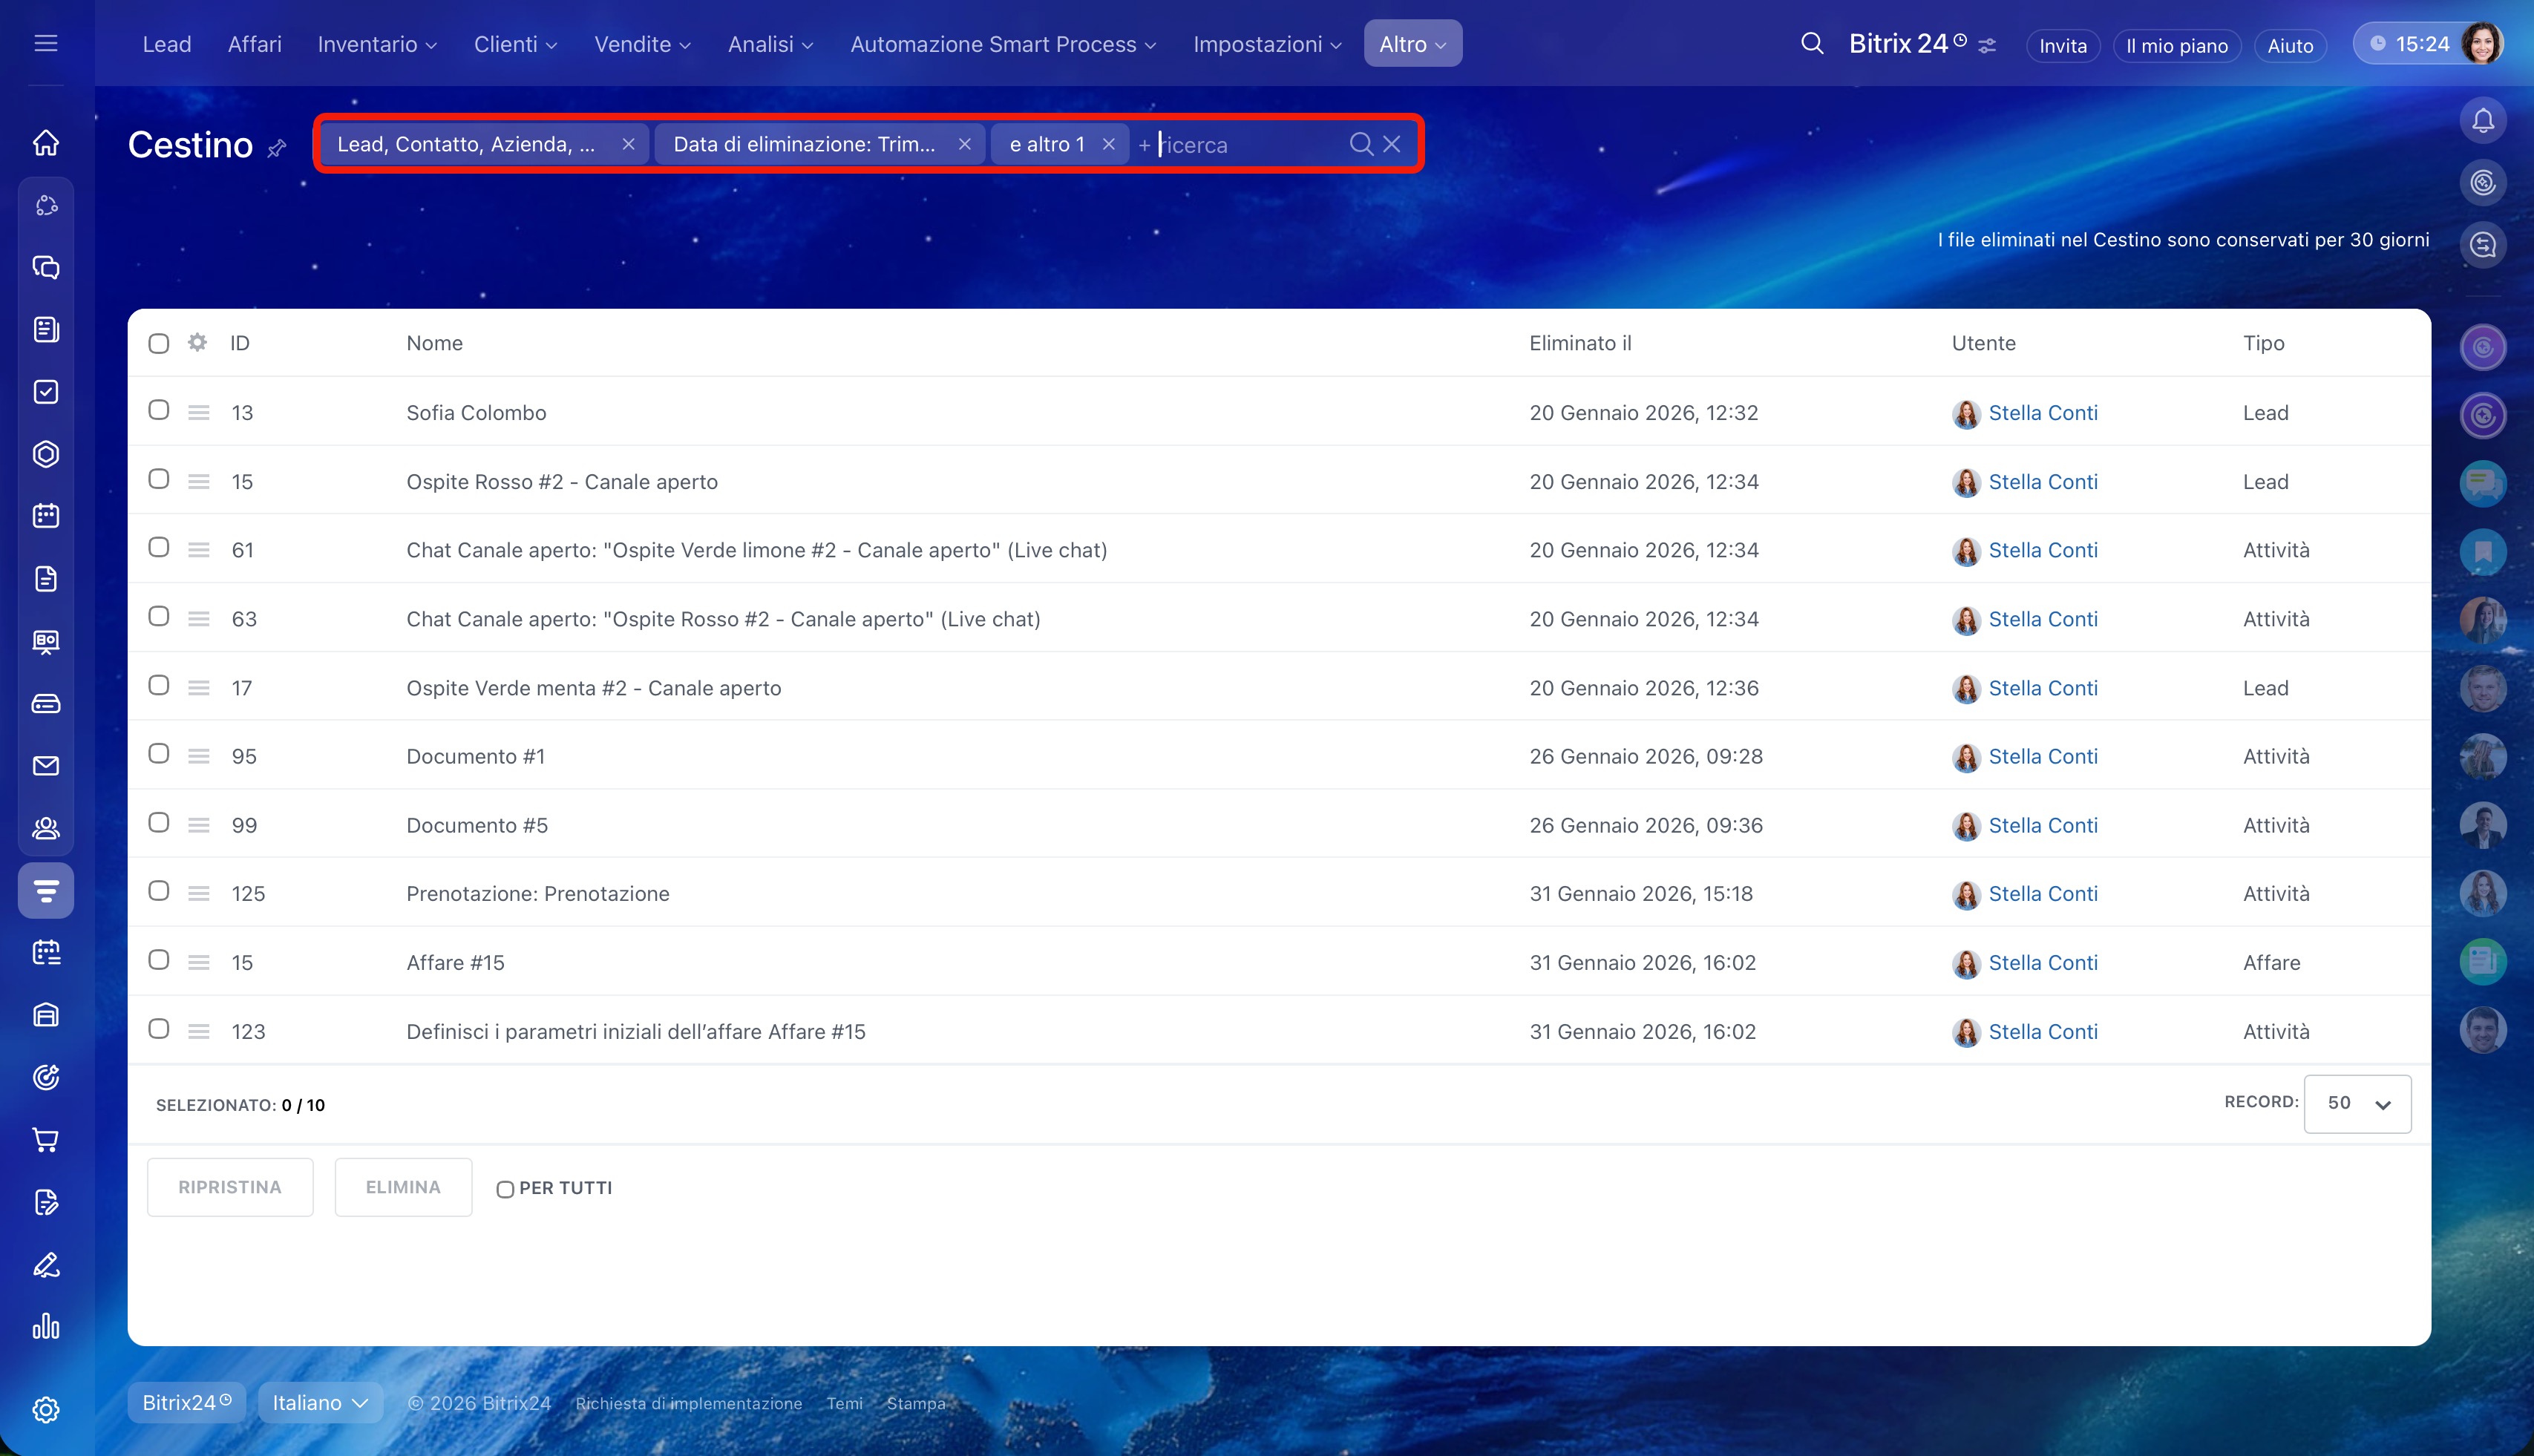2534x1456 pixels.
Task: Click the Invita button
Action: [2062, 46]
